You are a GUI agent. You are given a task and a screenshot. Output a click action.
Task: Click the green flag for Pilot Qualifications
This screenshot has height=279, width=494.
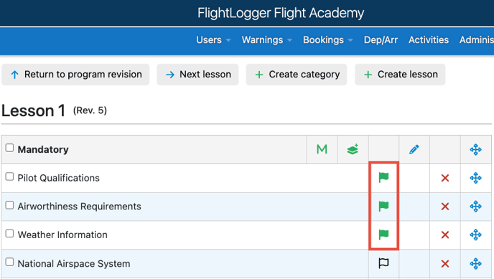(383, 178)
